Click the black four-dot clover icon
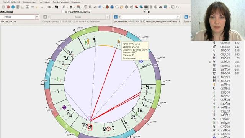 [x=57, y=7]
